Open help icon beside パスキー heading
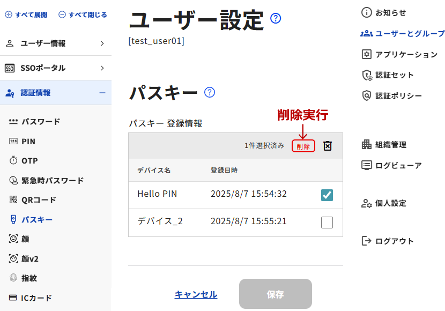The width and height of the screenshot is (445, 311). point(210,92)
